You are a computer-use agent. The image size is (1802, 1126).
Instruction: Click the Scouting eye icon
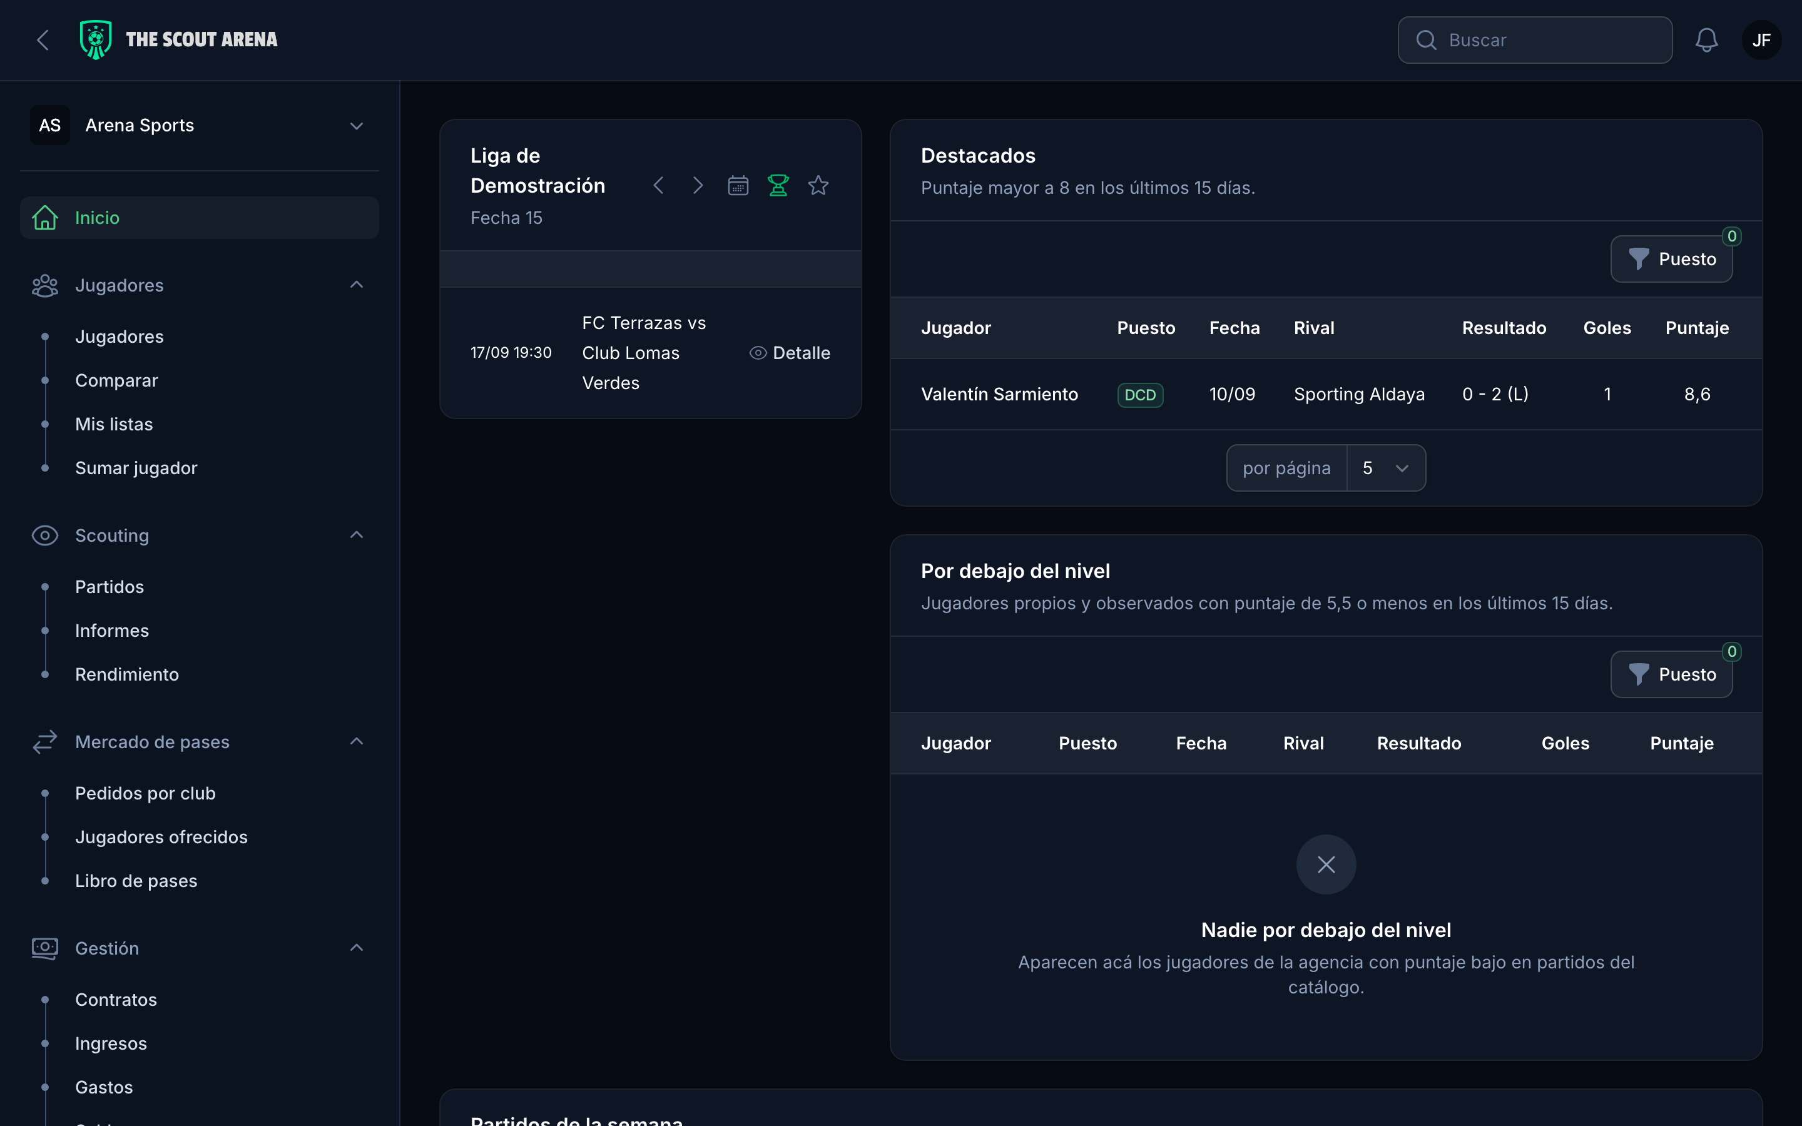click(x=44, y=535)
